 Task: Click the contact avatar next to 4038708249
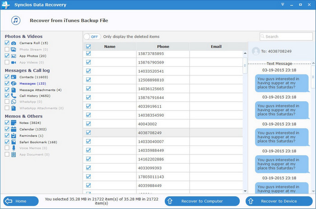pyautogui.click(x=256, y=51)
